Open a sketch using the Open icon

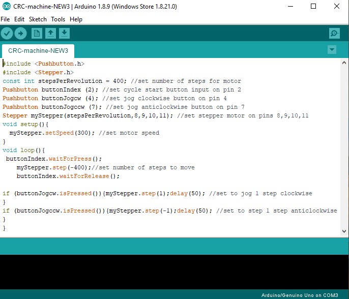pos(50,34)
